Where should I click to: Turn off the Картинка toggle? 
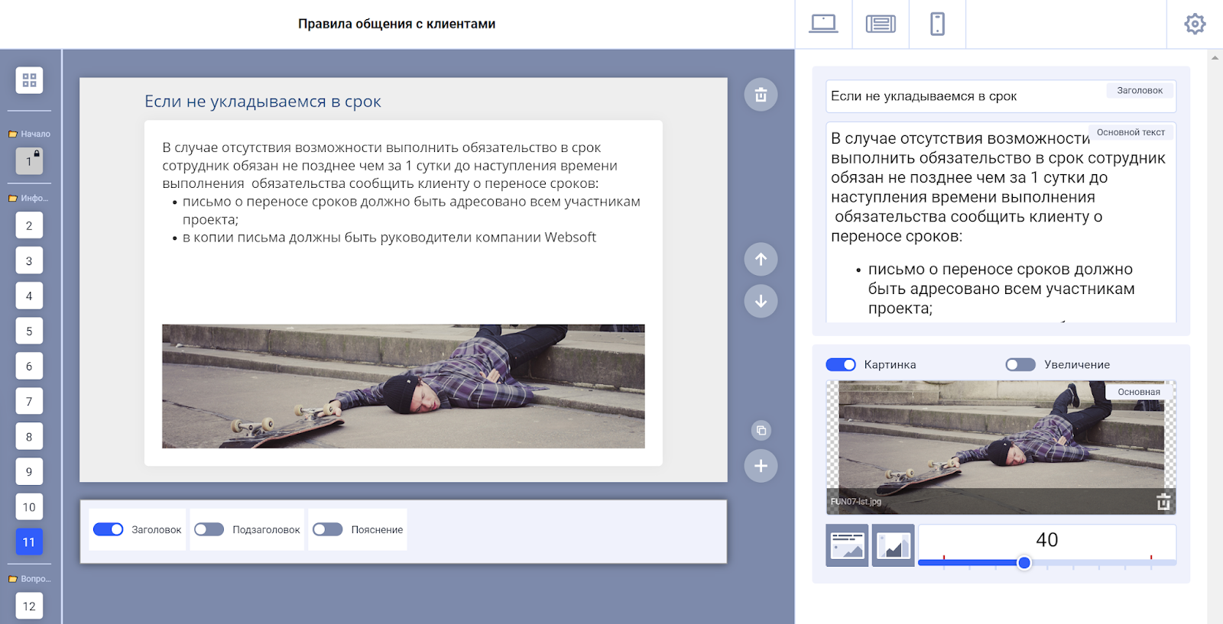(x=841, y=364)
